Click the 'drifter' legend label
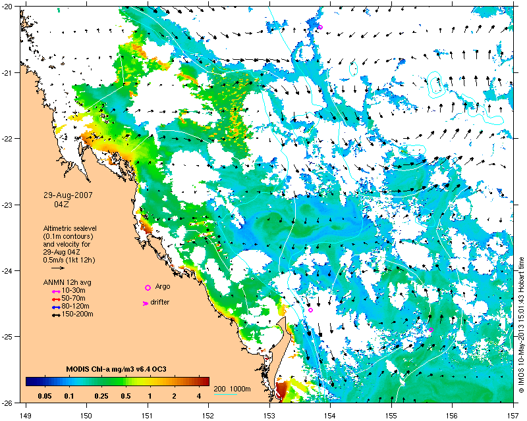Screen dimensions: 527x421 point(159,302)
